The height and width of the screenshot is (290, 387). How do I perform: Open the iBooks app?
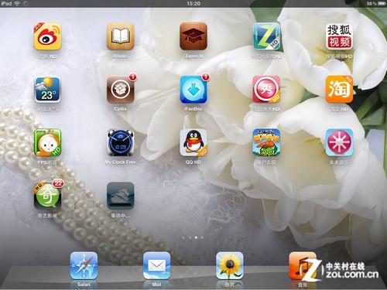coord(121,36)
